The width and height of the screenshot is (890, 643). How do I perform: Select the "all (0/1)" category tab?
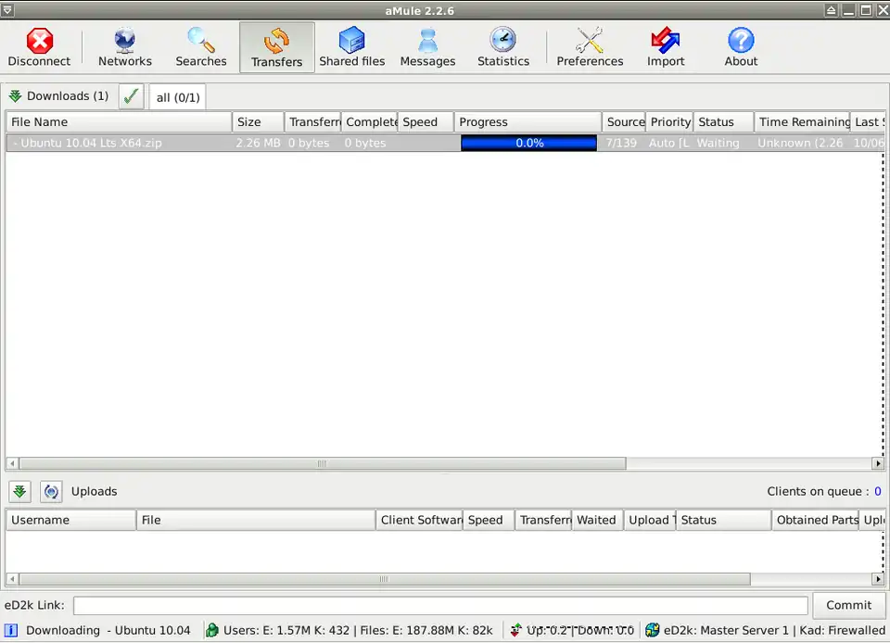pos(177,97)
